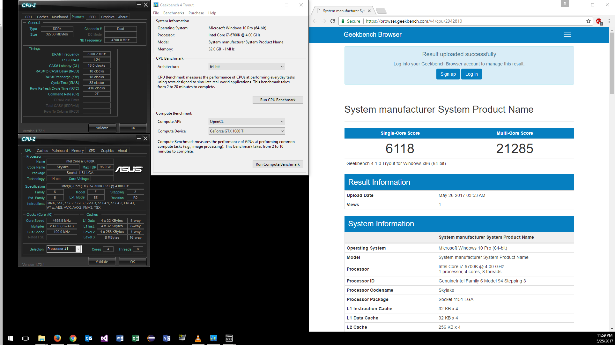Open Word from the taskbar

click(x=120, y=338)
